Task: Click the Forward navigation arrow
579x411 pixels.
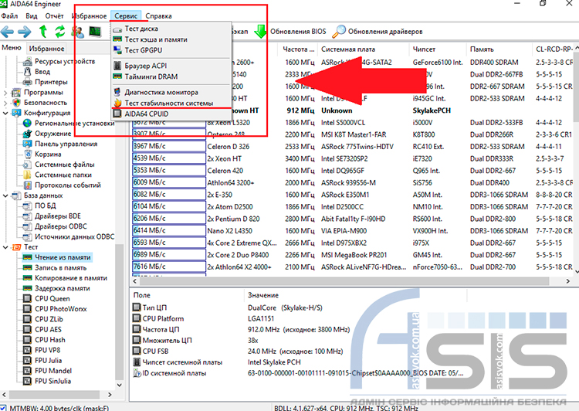Action: click(25, 32)
